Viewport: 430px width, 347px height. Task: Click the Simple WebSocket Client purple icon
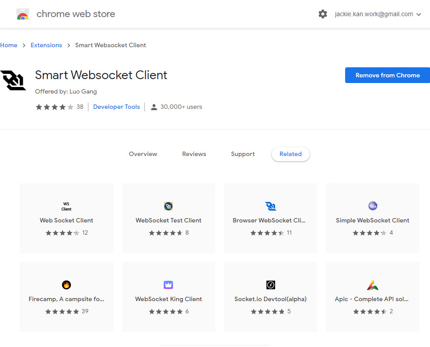coord(373,206)
